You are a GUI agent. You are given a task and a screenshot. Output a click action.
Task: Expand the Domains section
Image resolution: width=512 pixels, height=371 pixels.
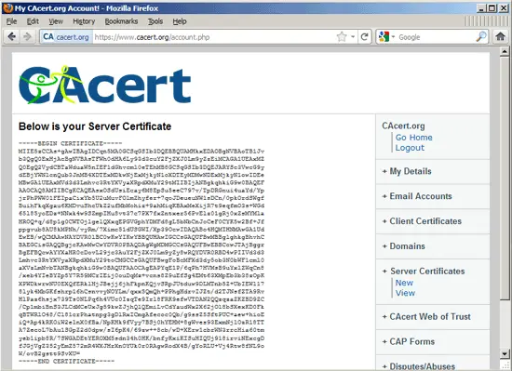[x=404, y=246]
